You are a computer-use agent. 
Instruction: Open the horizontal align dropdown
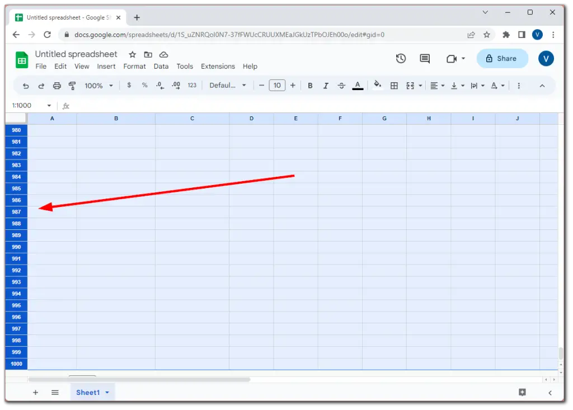(437, 85)
